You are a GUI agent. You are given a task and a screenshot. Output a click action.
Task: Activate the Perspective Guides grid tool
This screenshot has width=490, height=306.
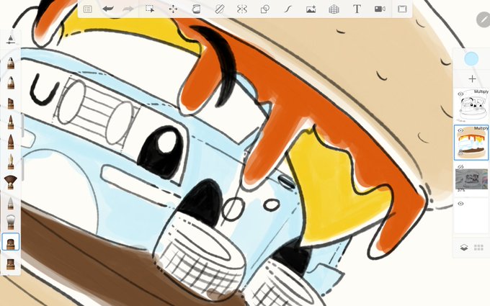(334, 9)
